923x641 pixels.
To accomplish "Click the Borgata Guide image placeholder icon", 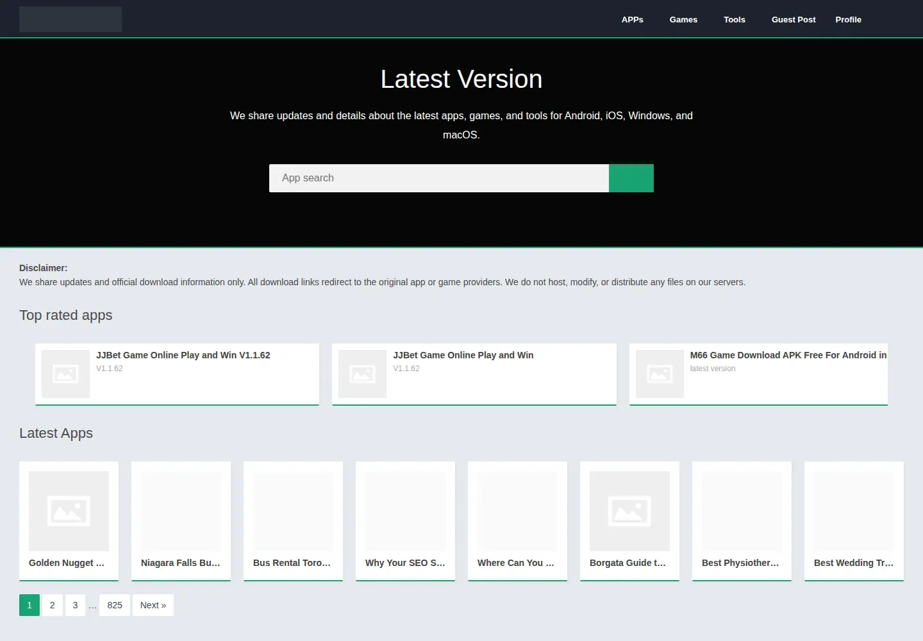I will click(629, 511).
